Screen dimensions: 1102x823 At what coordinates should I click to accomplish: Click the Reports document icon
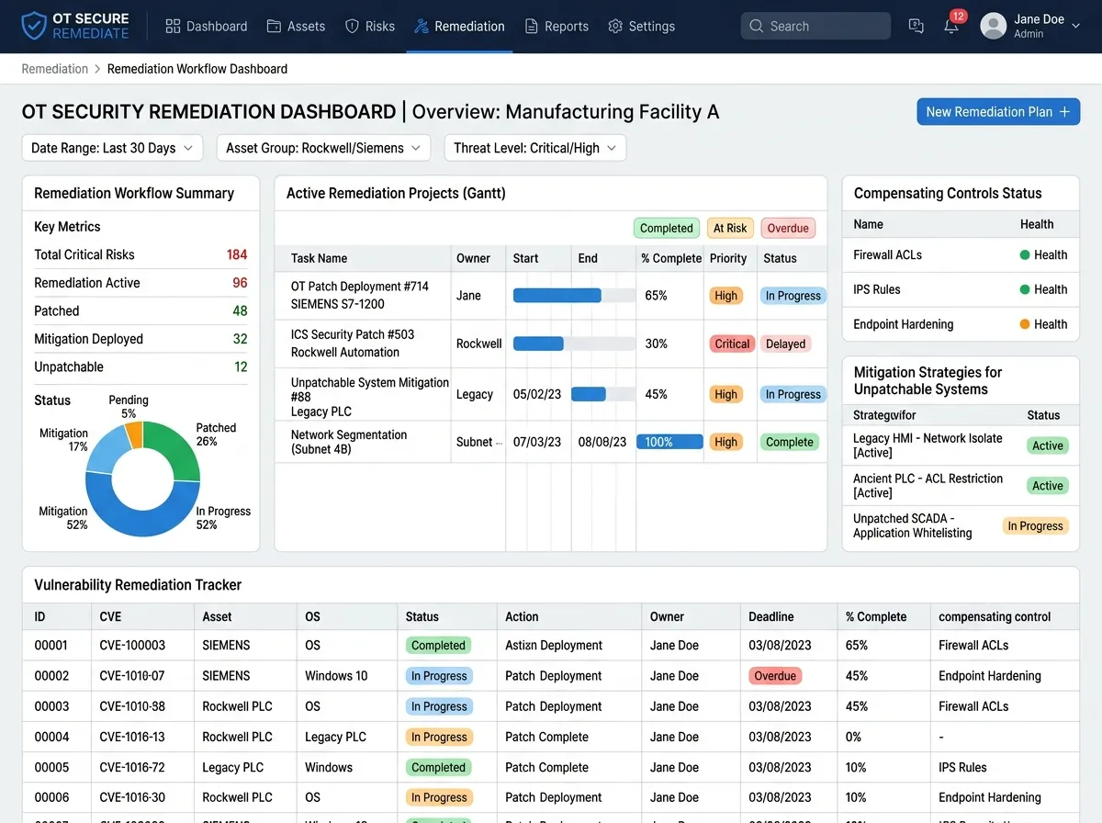coord(531,27)
